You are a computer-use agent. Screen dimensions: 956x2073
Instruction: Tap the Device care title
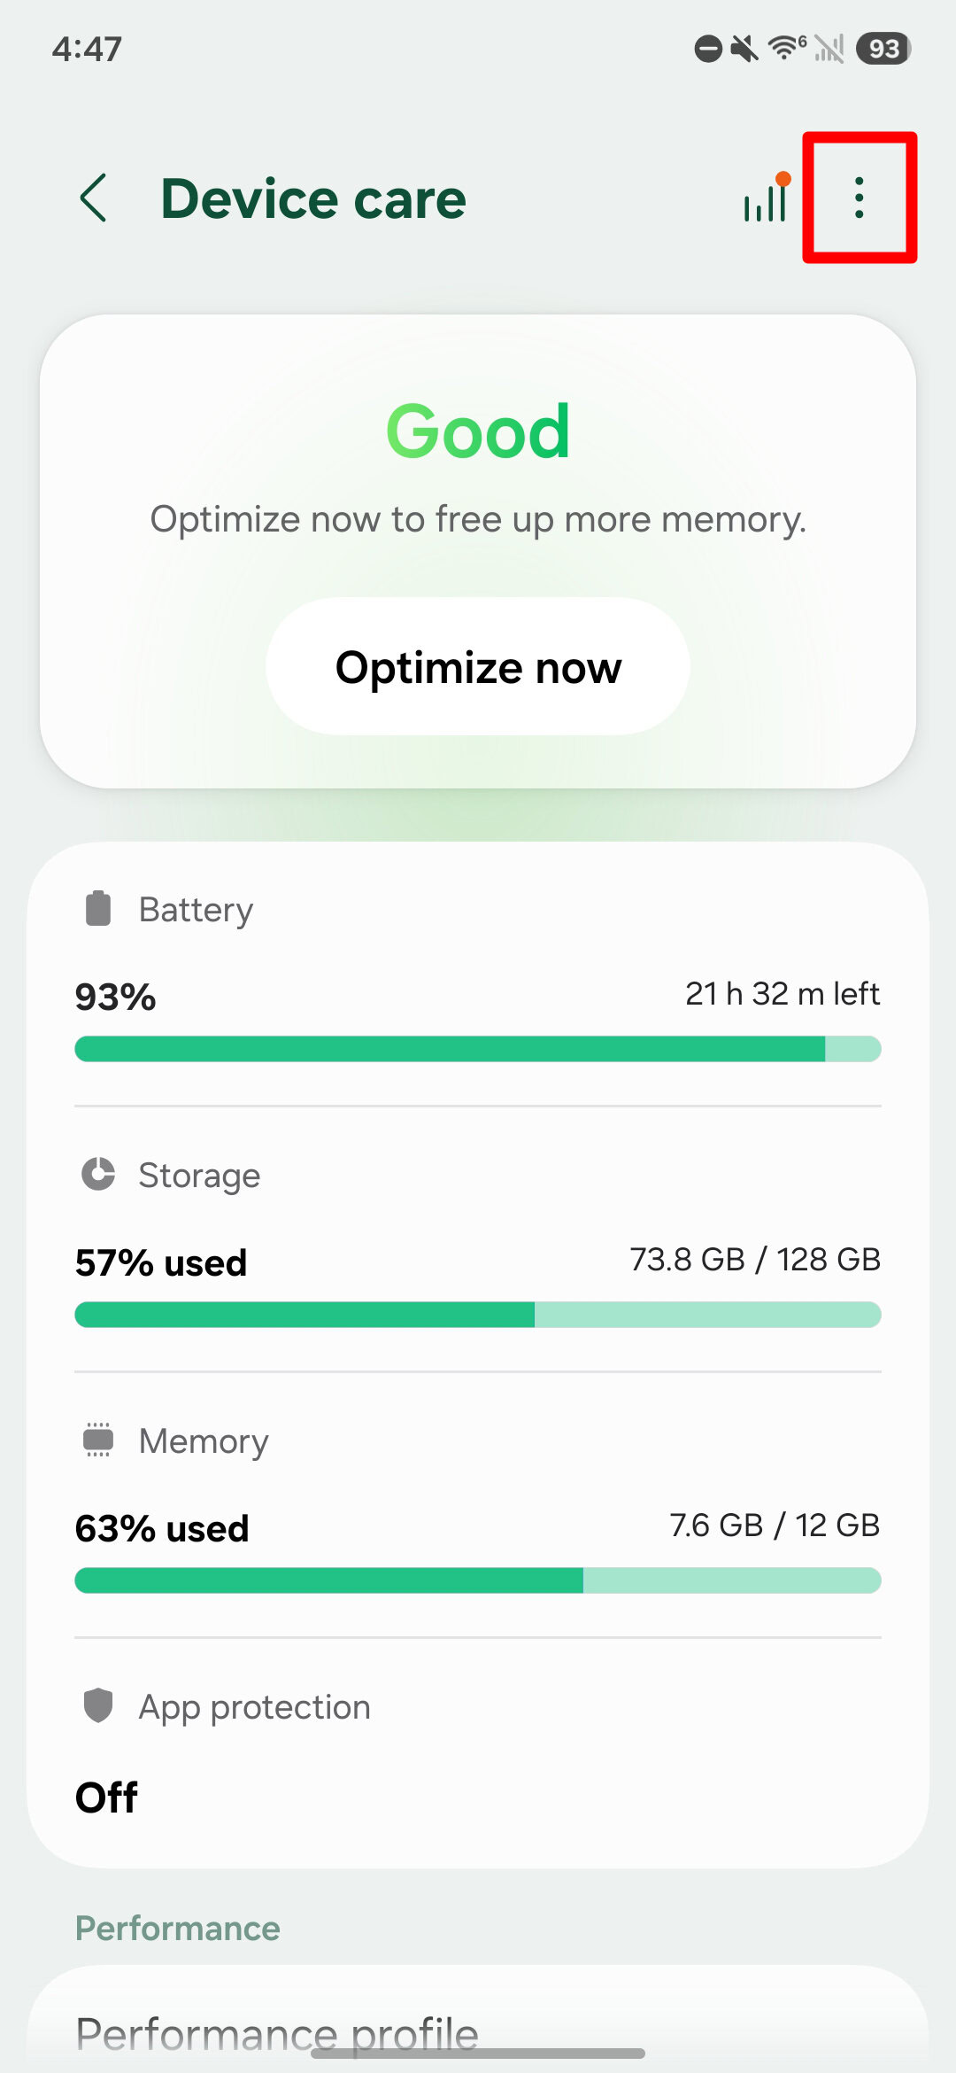(x=313, y=198)
